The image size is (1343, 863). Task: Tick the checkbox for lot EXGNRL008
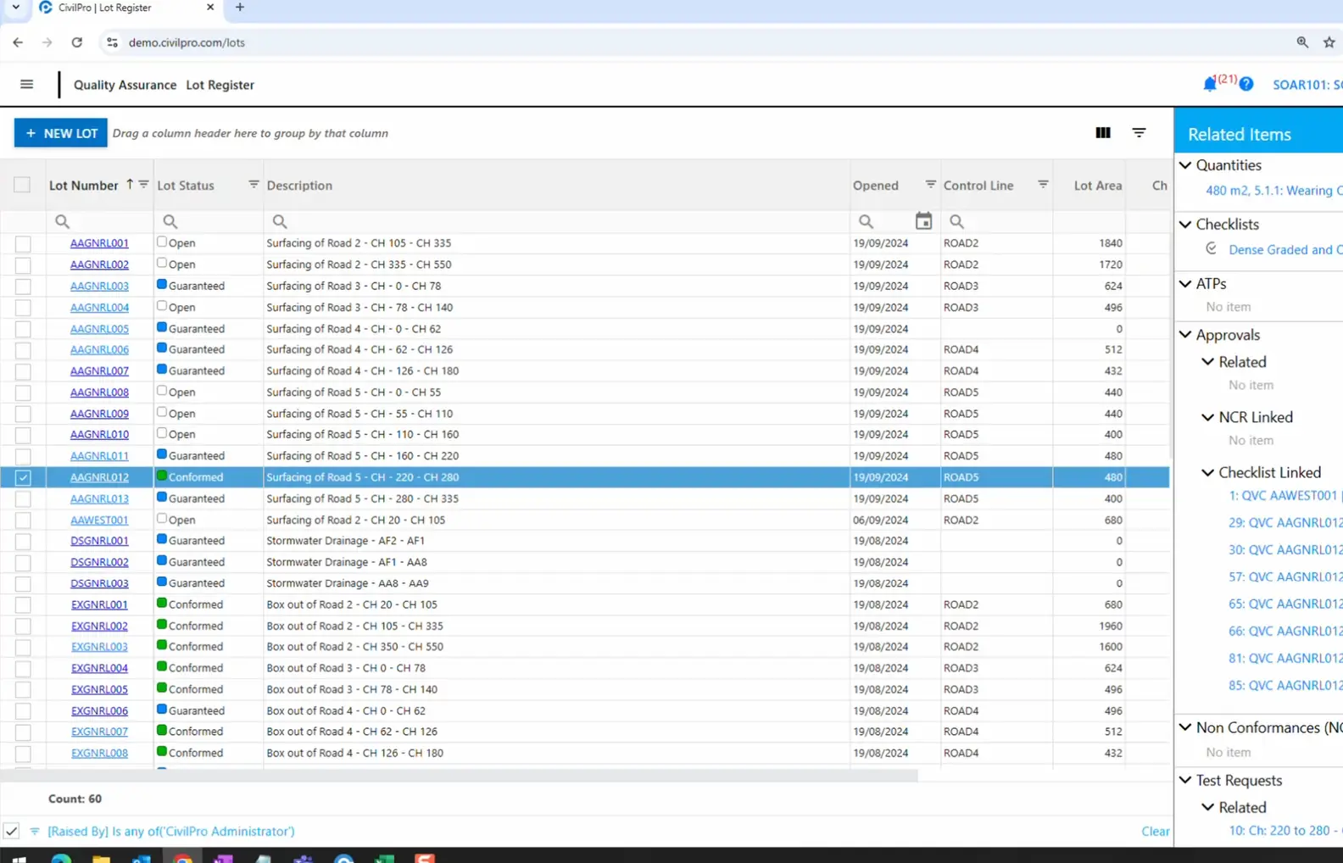point(23,753)
